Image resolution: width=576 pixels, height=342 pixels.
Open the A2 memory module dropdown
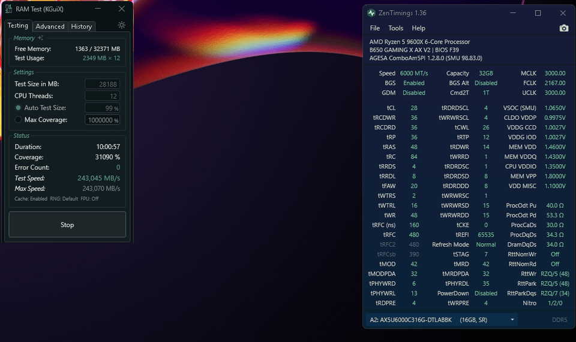click(x=442, y=320)
